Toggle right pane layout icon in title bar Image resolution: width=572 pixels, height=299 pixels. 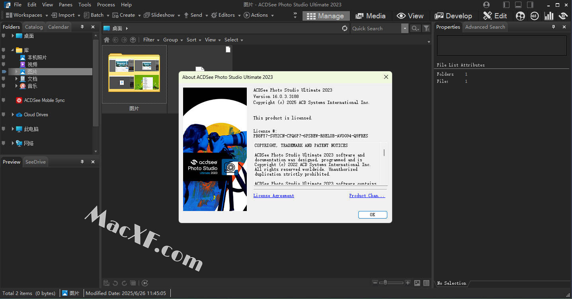(x=530, y=5)
